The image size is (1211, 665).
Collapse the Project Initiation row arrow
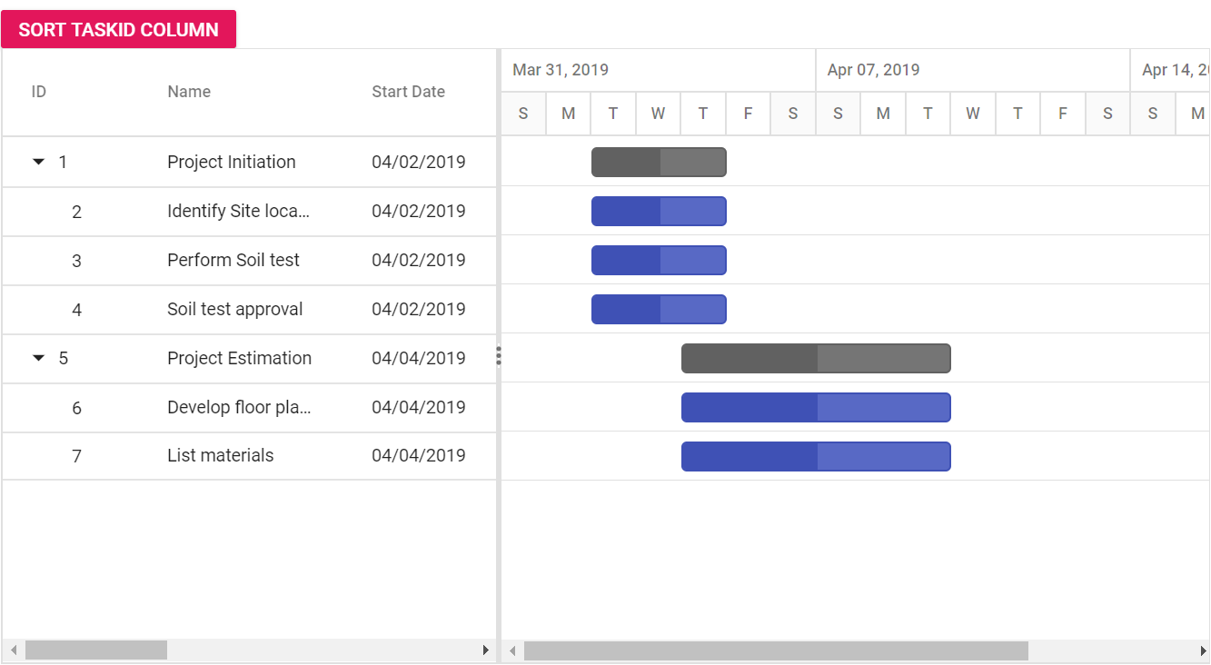pos(38,162)
